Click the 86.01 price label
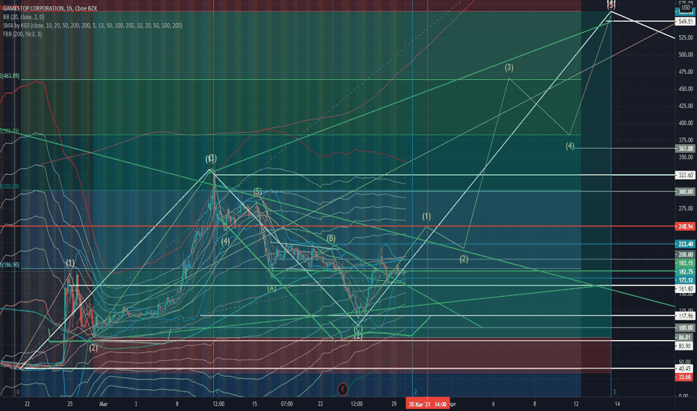Viewport: 697px width, 411px height. (685, 338)
